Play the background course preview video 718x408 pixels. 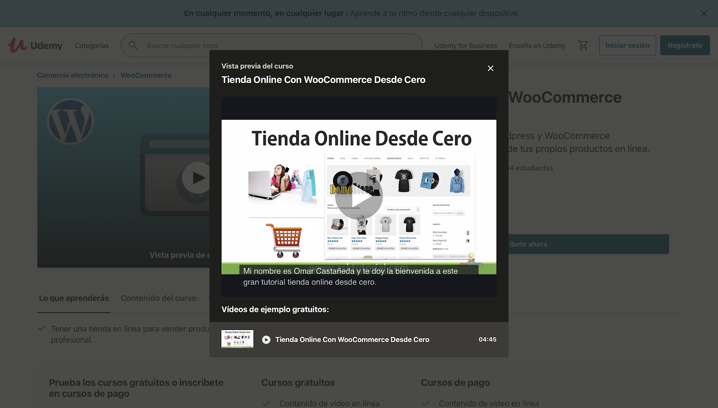point(197,178)
